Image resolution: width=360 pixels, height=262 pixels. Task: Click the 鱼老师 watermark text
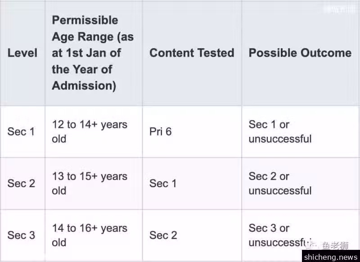tap(335, 245)
